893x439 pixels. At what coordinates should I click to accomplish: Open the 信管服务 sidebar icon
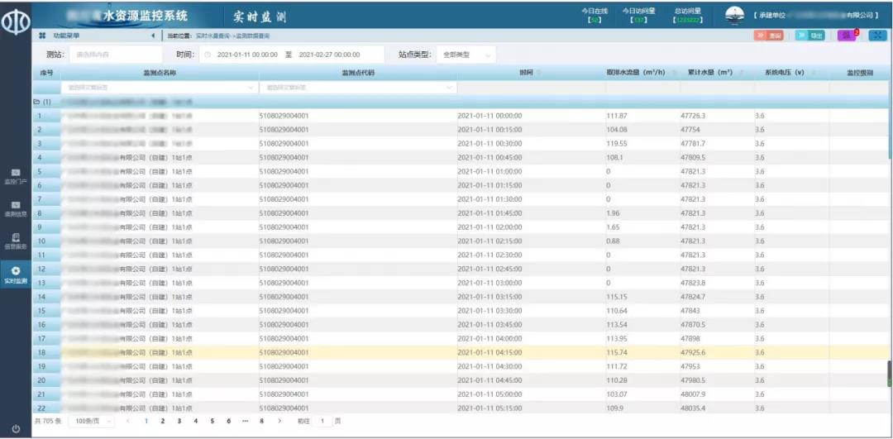pyautogui.click(x=16, y=241)
